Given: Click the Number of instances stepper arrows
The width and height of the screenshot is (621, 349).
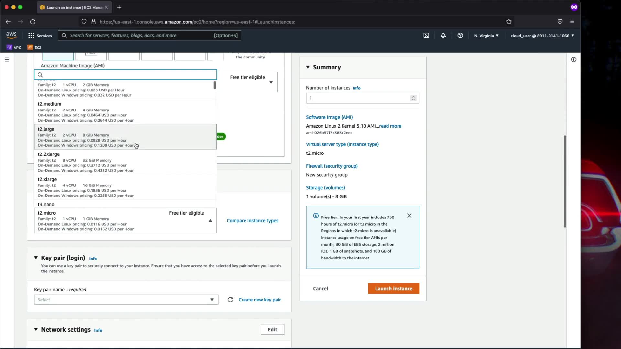Looking at the screenshot, I should (x=413, y=98).
